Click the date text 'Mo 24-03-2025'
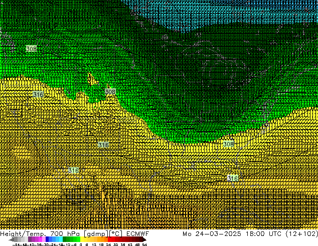The image size is (318, 246). (x=212, y=234)
